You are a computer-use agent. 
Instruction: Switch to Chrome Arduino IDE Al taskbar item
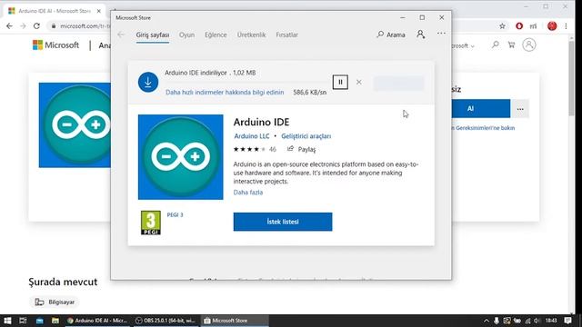97,321
